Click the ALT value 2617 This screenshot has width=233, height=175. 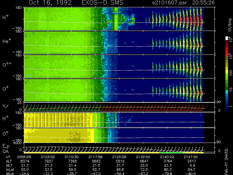tap(192, 161)
